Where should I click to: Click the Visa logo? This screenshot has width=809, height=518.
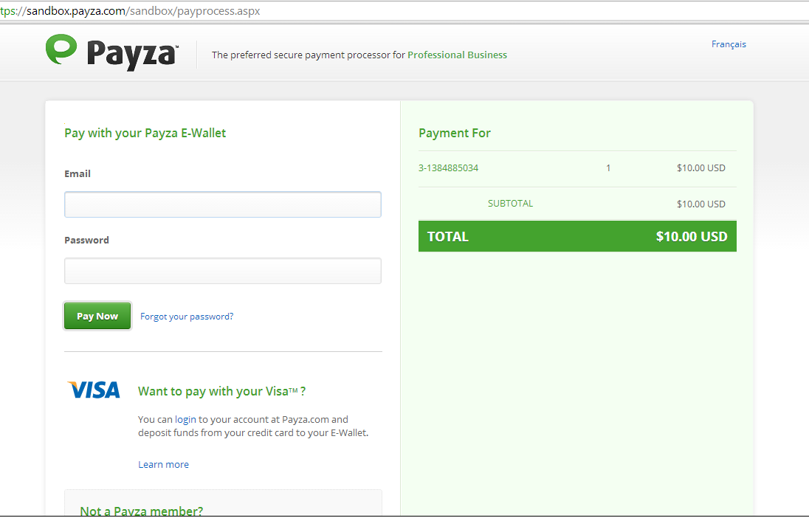point(94,390)
